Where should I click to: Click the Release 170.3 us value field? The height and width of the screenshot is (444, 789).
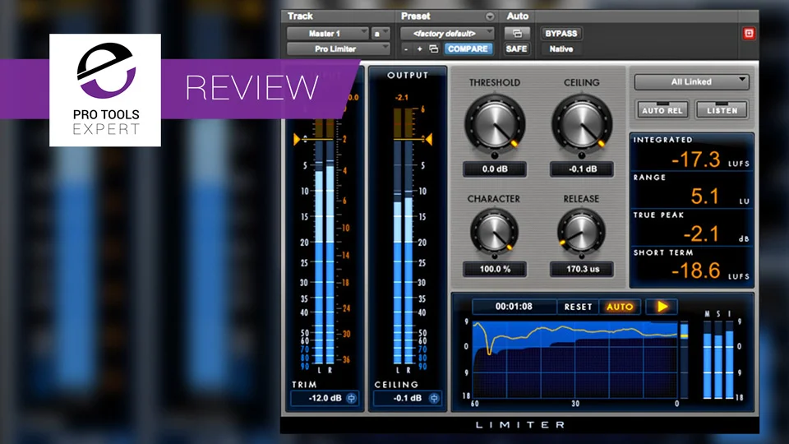(x=582, y=270)
